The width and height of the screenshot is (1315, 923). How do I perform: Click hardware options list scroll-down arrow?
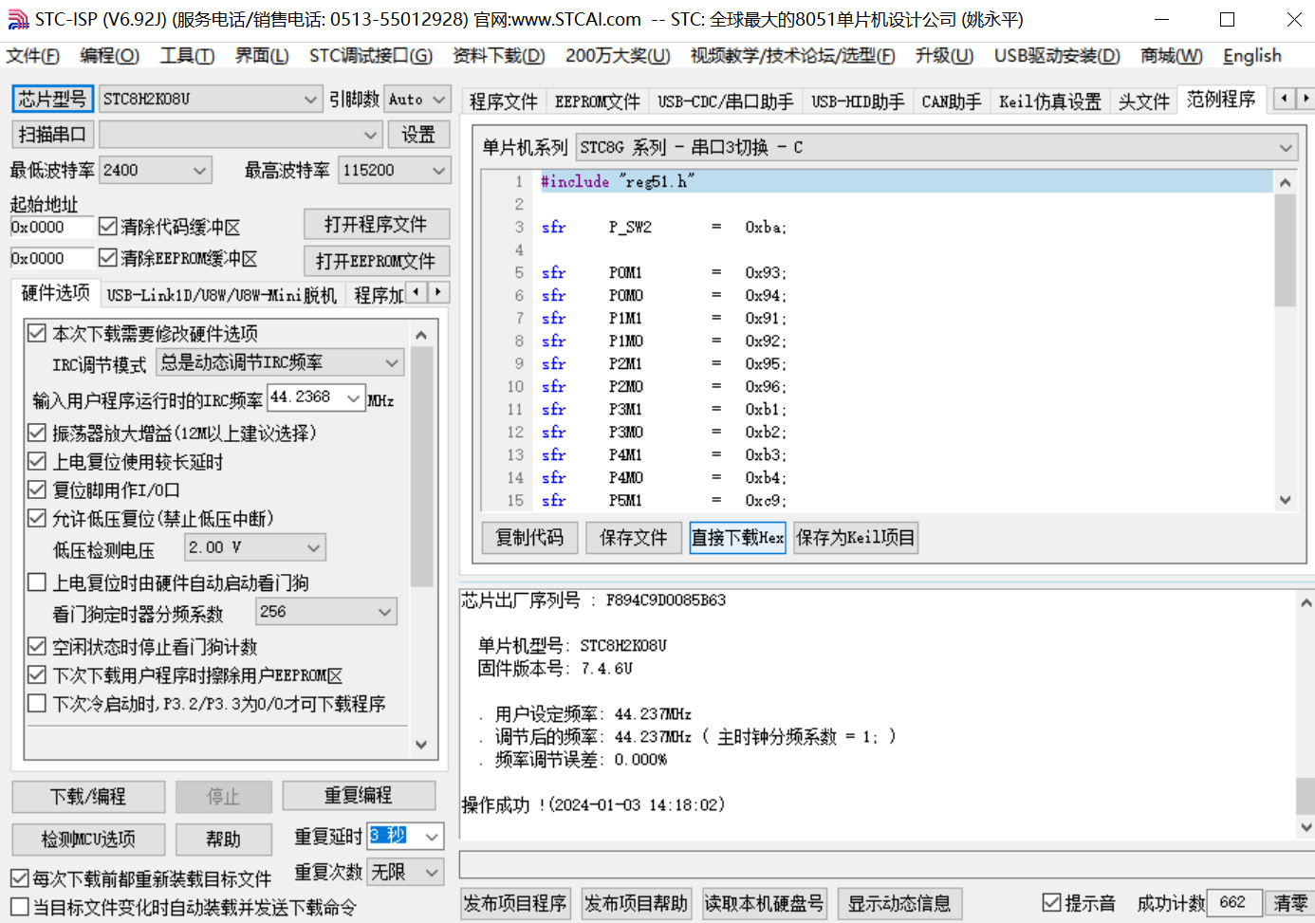[x=421, y=745]
